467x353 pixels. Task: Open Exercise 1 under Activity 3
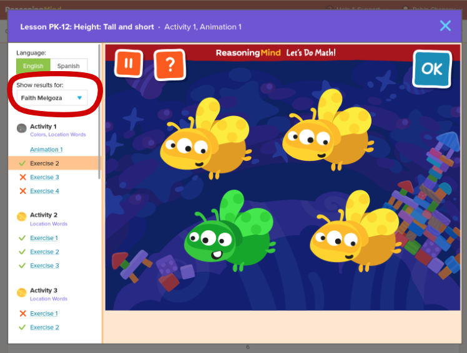[x=44, y=314]
